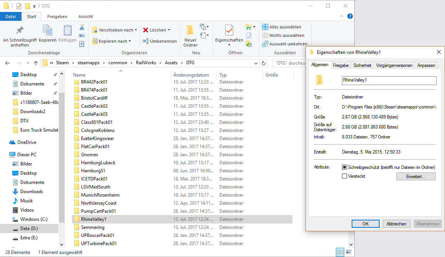
Task: Click Abbrechen button
Action: pyautogui.click(x=396, y=224)
